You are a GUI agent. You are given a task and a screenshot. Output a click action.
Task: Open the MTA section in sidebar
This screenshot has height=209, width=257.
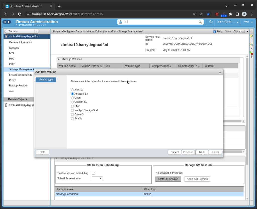(12, 53)
